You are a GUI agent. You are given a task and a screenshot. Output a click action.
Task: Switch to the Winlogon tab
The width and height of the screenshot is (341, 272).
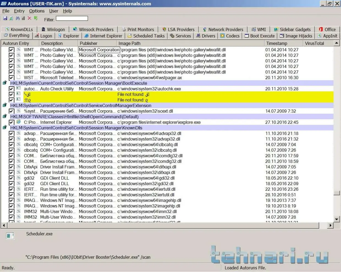tap(53, 29)
